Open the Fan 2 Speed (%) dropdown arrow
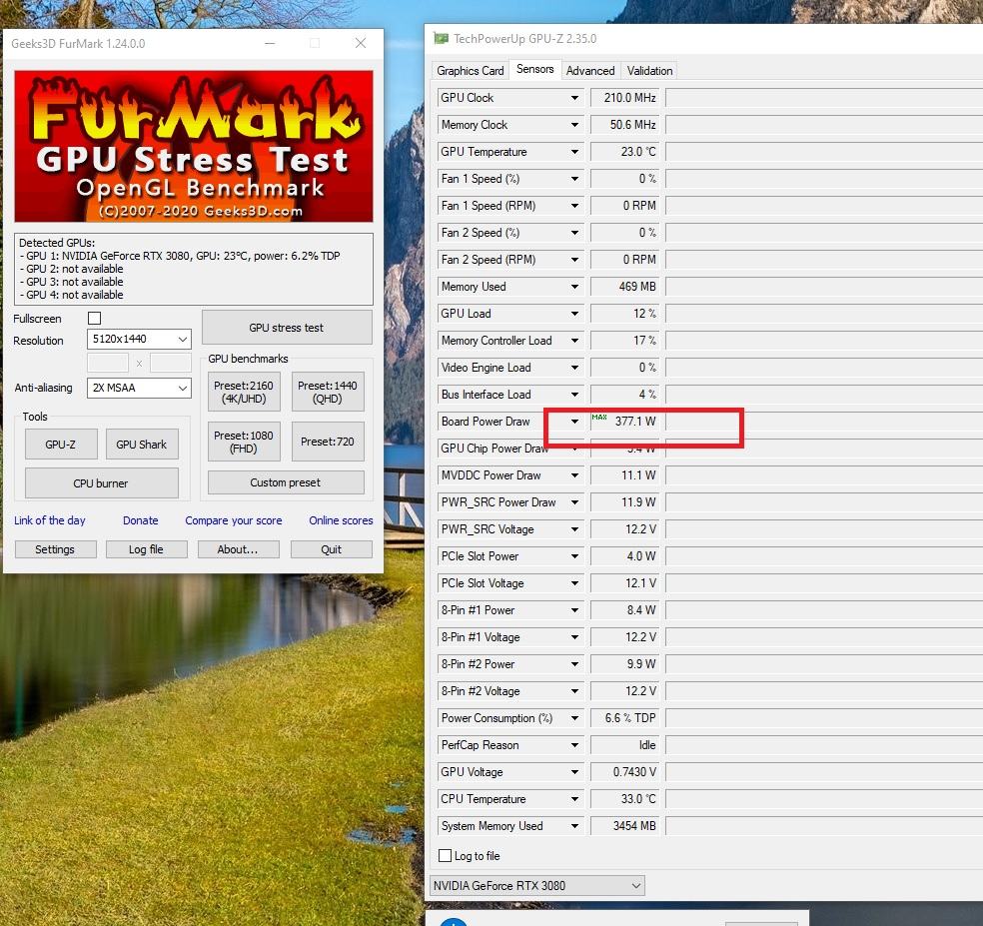 click(574, 233)
